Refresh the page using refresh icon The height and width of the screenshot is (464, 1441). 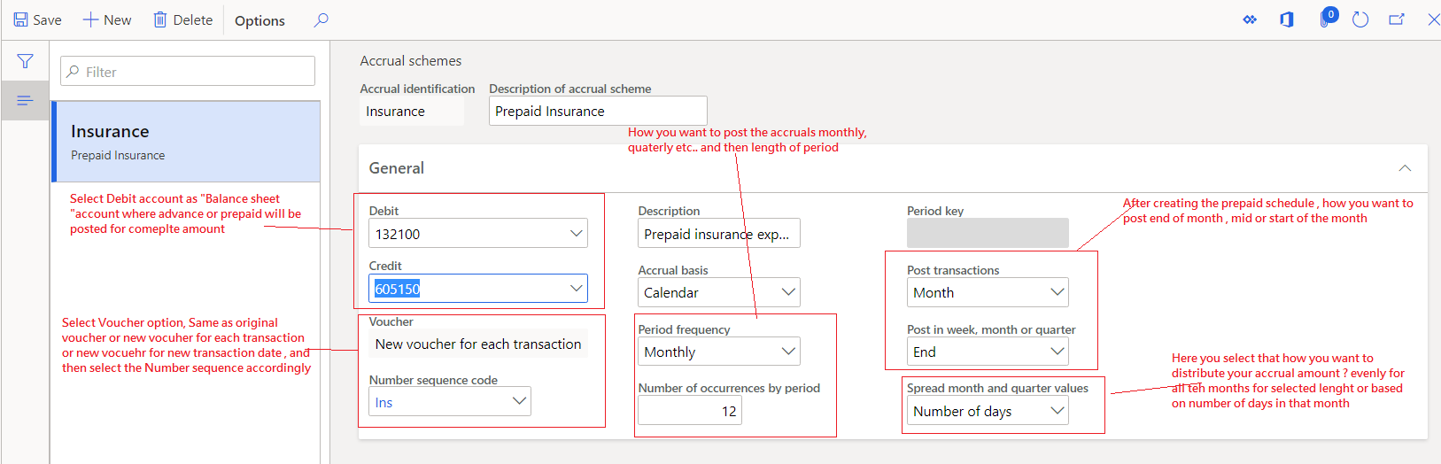[x=1360, y=19]
